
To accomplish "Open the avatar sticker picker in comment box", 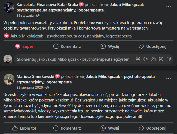I will click(x=138, y=59).
